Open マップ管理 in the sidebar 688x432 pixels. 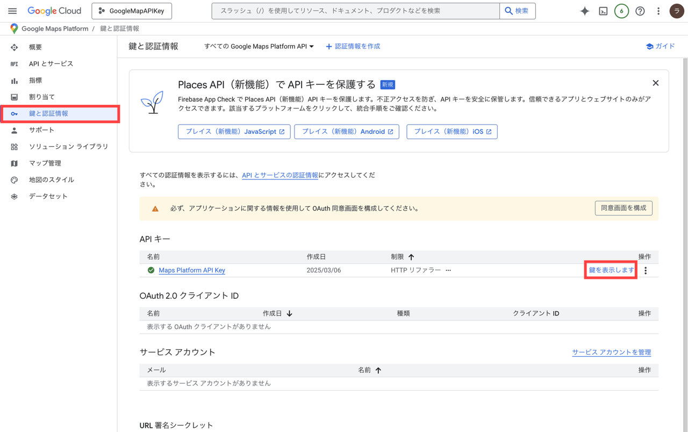click(x=59, y=163)
